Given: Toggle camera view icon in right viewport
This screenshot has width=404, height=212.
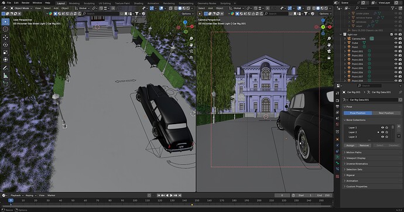Looking at the screenshot, I should coord(329,52).
